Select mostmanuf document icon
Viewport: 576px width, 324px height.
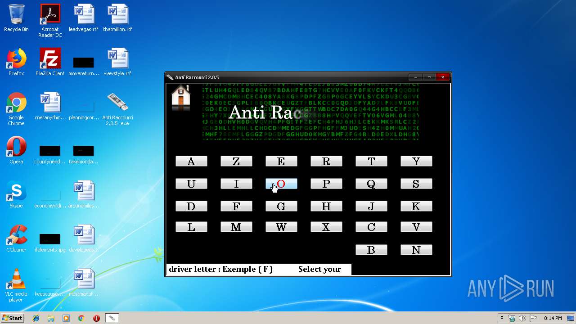[x=84, y=283]
